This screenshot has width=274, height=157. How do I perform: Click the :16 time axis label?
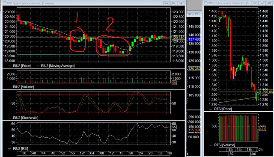click(x=121, y=153)
